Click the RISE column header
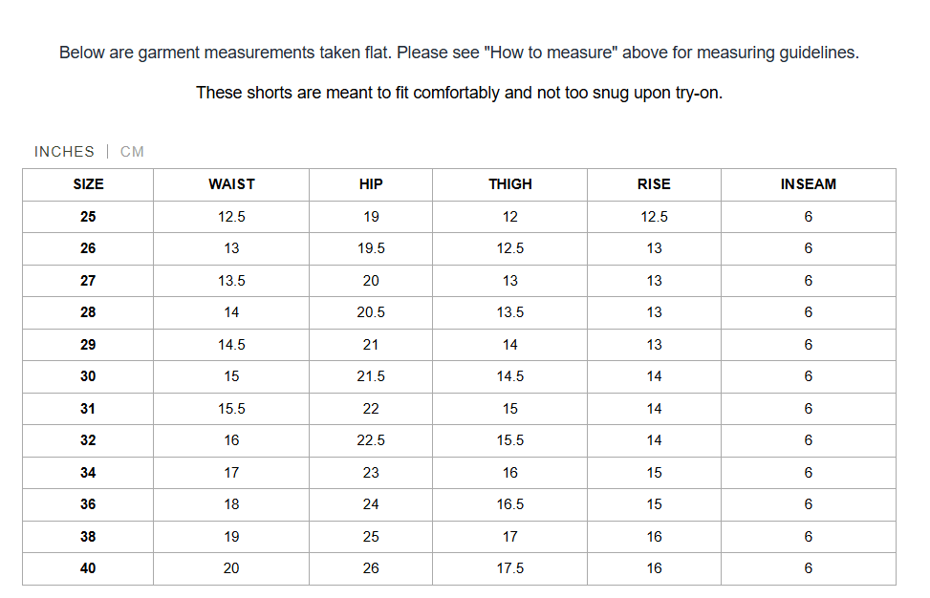 pyautogui.click(x=654, y=184)
